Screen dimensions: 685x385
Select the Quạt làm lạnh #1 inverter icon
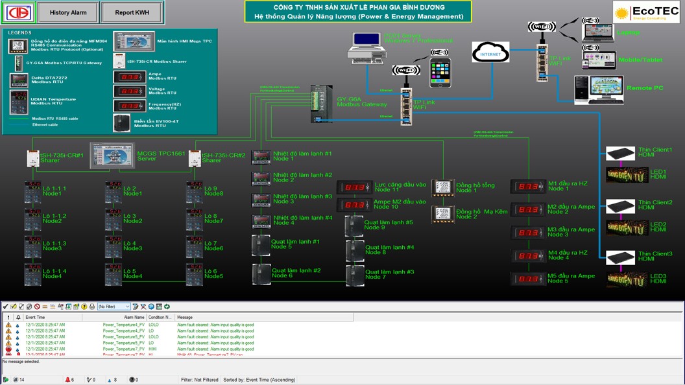tap(261, 245)
